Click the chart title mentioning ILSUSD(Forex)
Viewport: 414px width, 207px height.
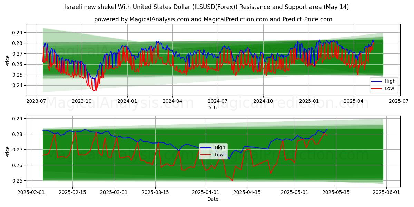(207, 7)
